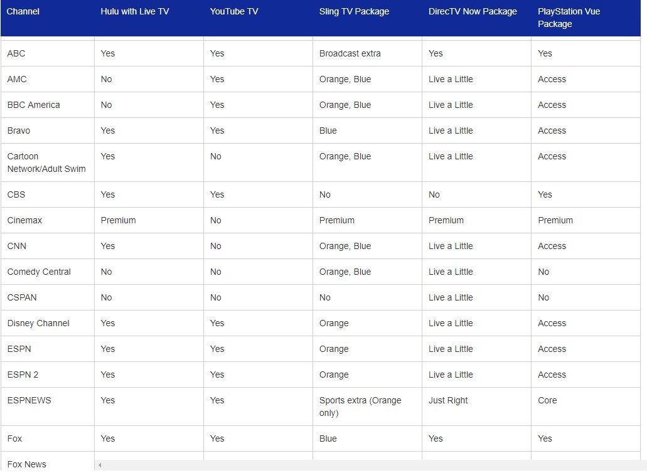Click the ESPN channel name
The width and height of the screenshot is (647, 473).
[x=19, y=349]
